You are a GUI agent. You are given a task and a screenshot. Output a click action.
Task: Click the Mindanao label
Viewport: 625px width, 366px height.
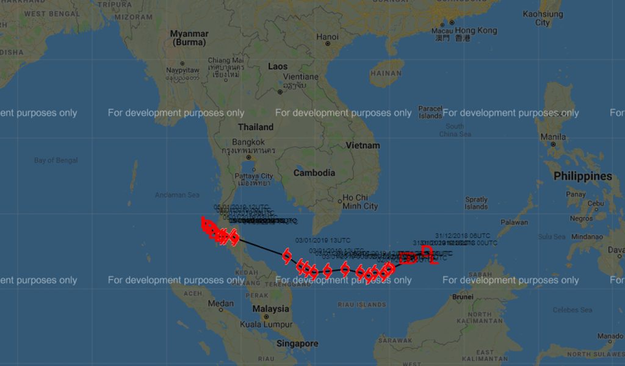[x=587, y=237]
